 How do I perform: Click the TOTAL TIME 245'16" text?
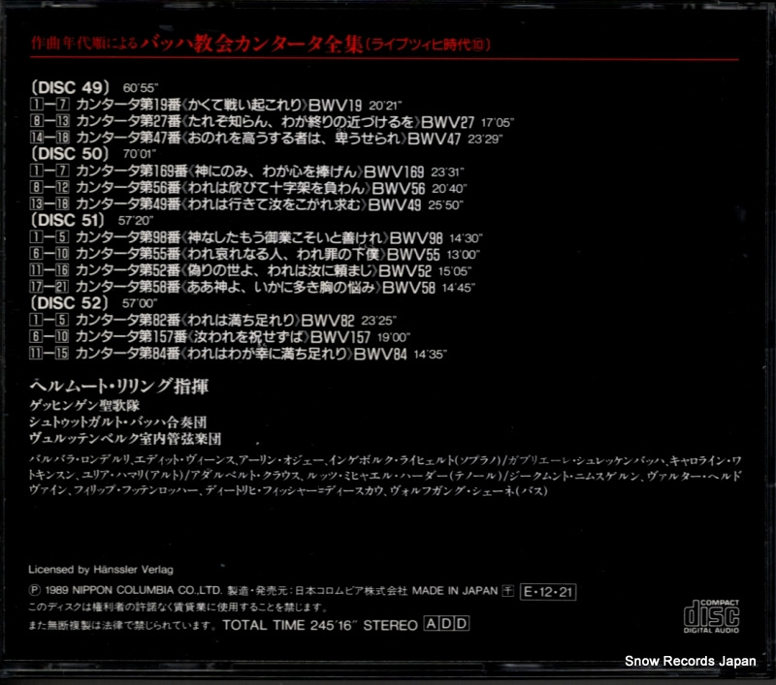[289, 625]
